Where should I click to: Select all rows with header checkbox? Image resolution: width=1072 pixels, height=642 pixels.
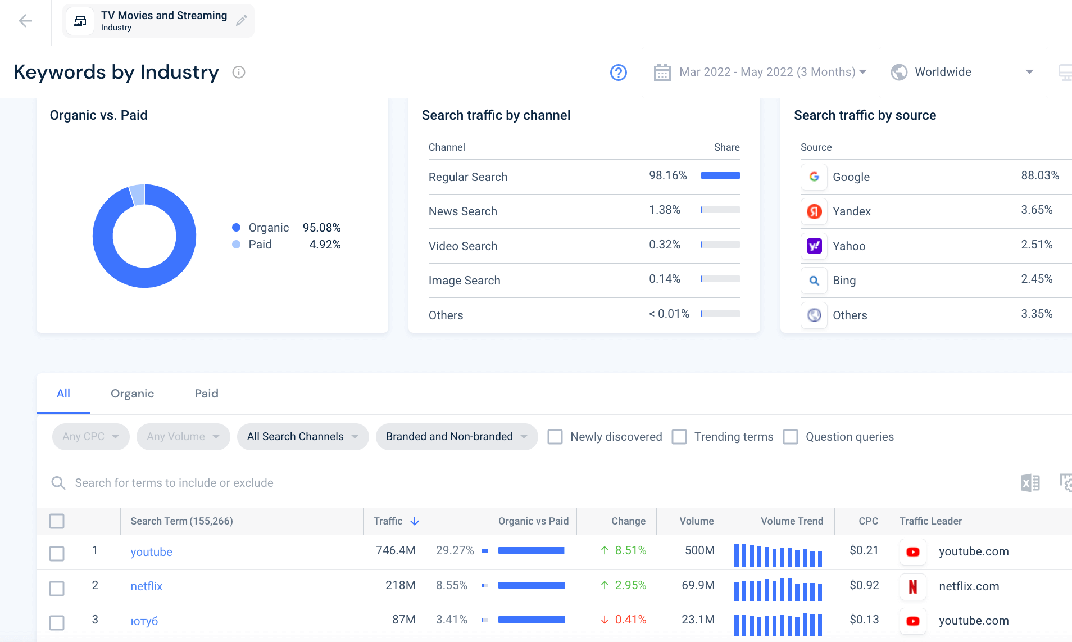[x=57, y=521]
